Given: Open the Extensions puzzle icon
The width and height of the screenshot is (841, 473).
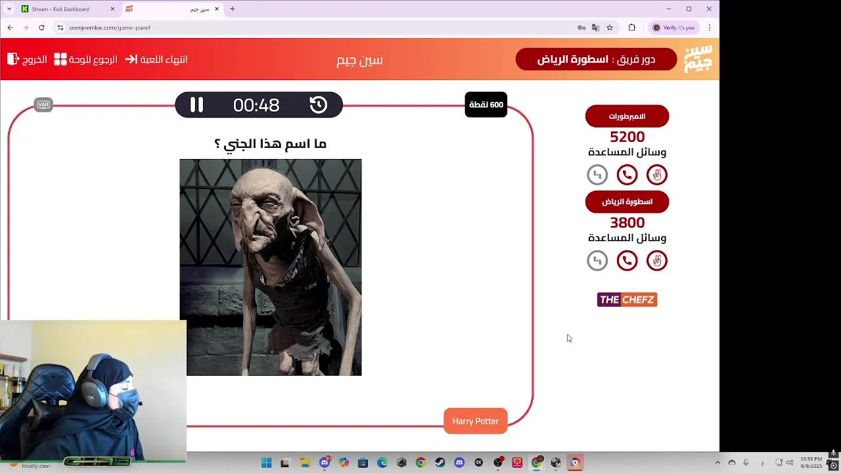Looking at the screenshot, I should 632,28.
